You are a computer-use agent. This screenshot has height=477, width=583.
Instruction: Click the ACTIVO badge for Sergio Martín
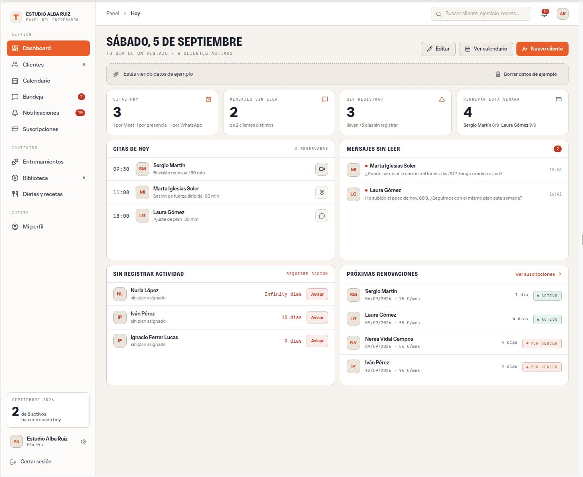[x=547, y=296]
